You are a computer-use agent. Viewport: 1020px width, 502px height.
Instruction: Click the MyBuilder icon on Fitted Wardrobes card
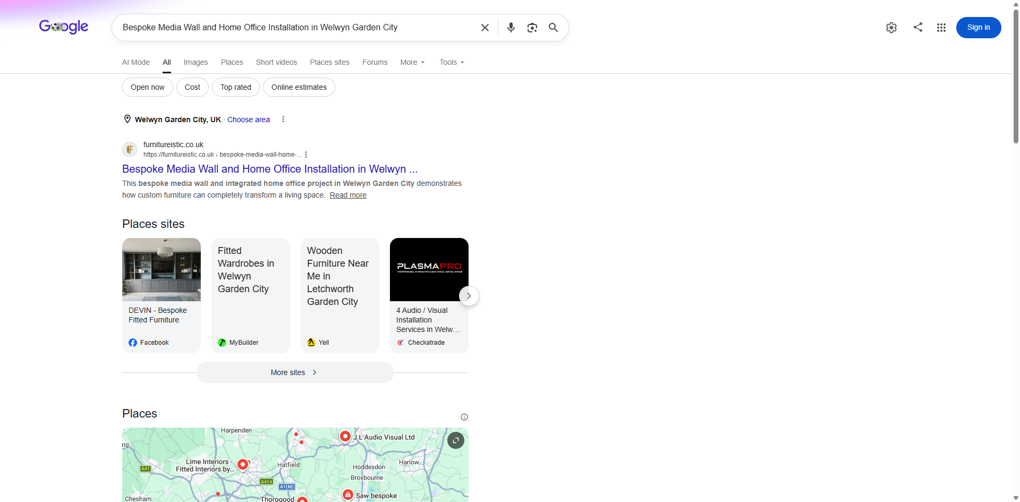(x=222, y=343)
